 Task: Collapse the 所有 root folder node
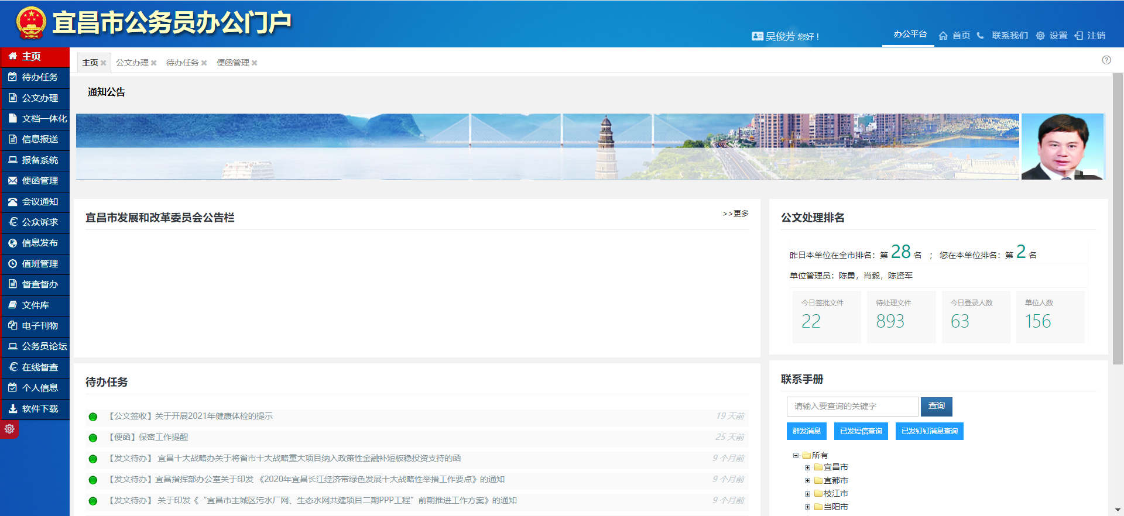click(x=796, y=455)
